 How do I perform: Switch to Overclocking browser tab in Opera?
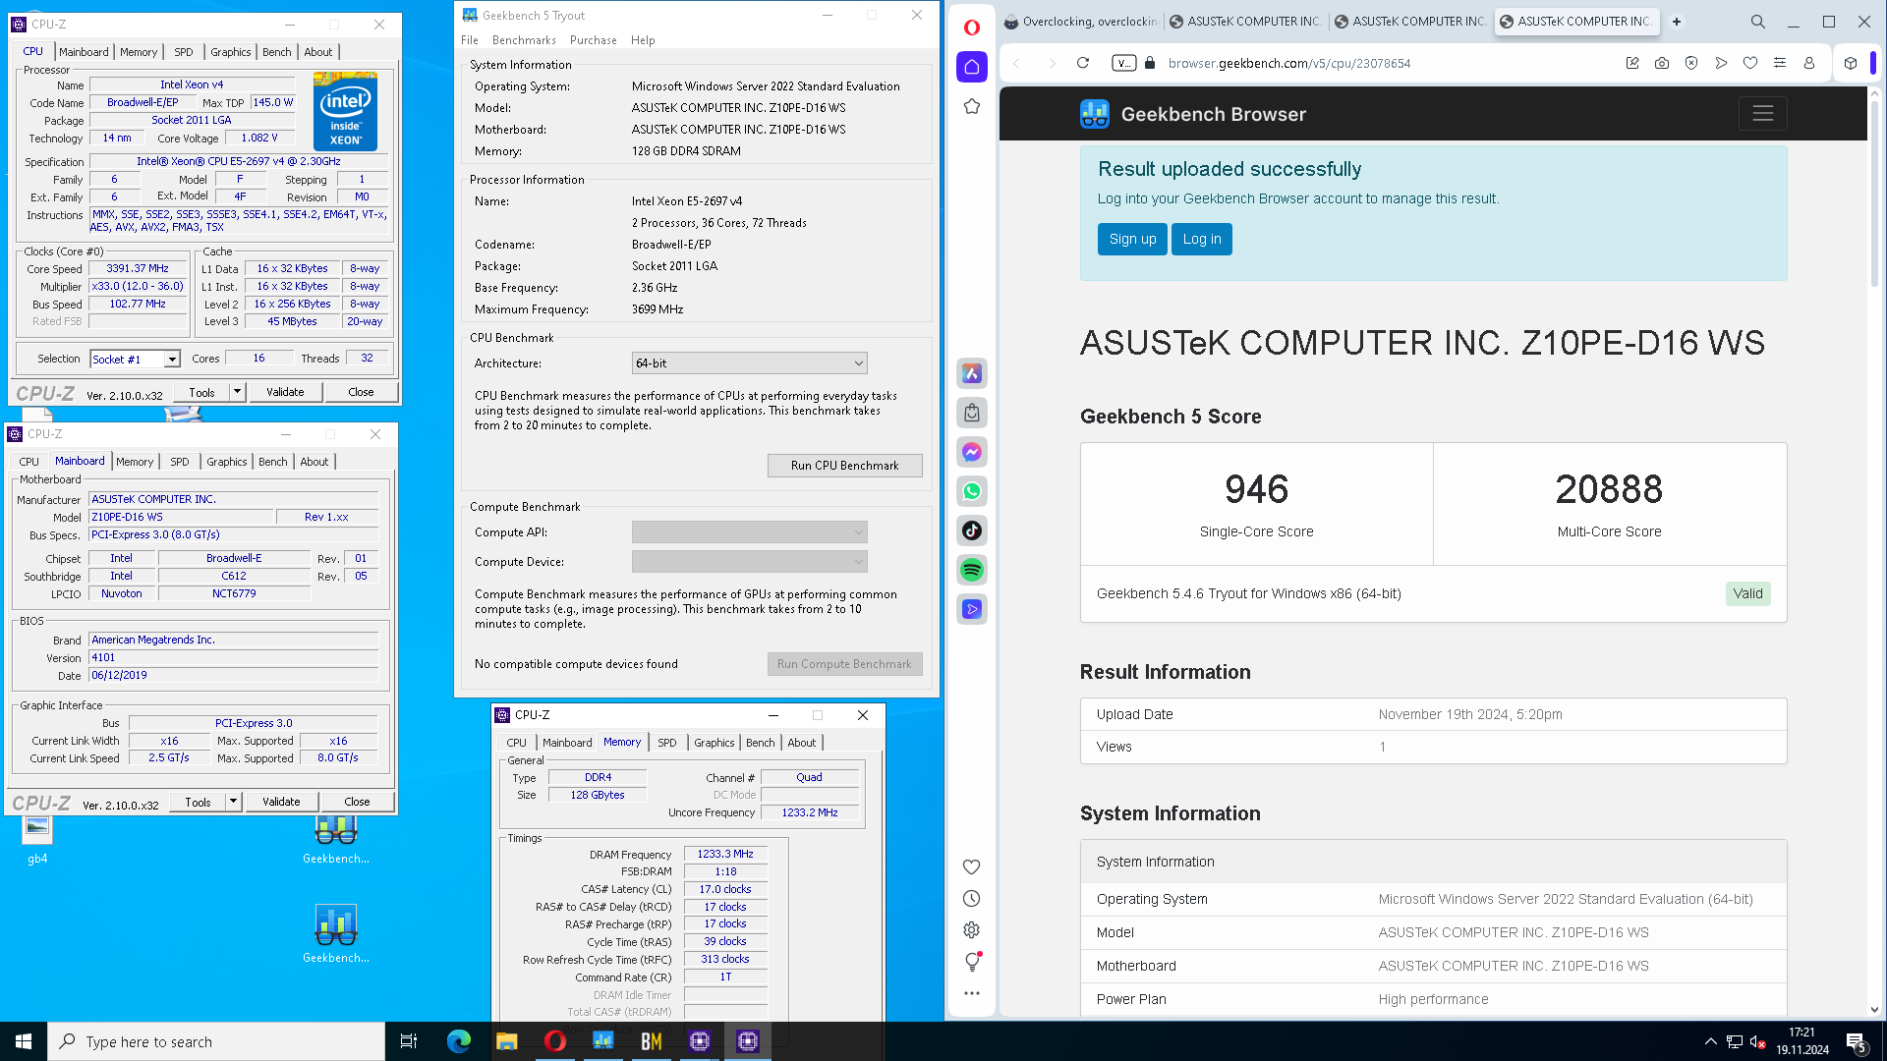(x=1080, y=22)
